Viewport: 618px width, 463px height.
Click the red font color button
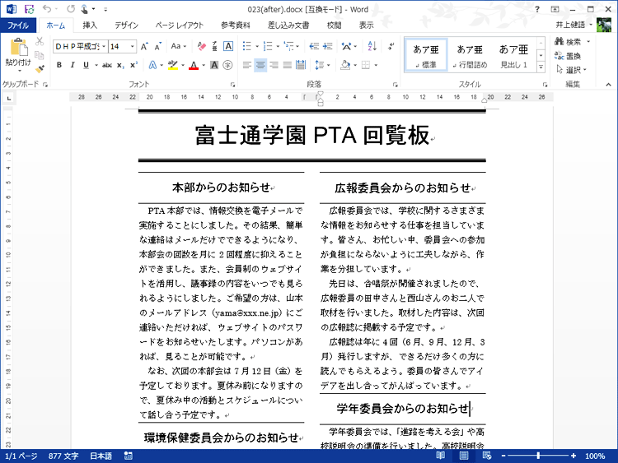click(194, 65)
